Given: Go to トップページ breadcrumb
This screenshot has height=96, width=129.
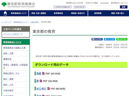Looking at the screenshot, I should point(6,22).
